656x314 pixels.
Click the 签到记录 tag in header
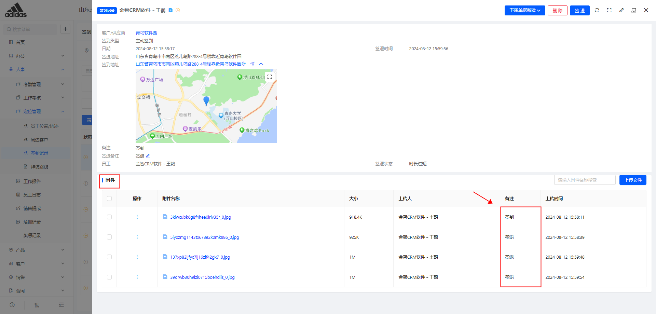tap(107, 11)
